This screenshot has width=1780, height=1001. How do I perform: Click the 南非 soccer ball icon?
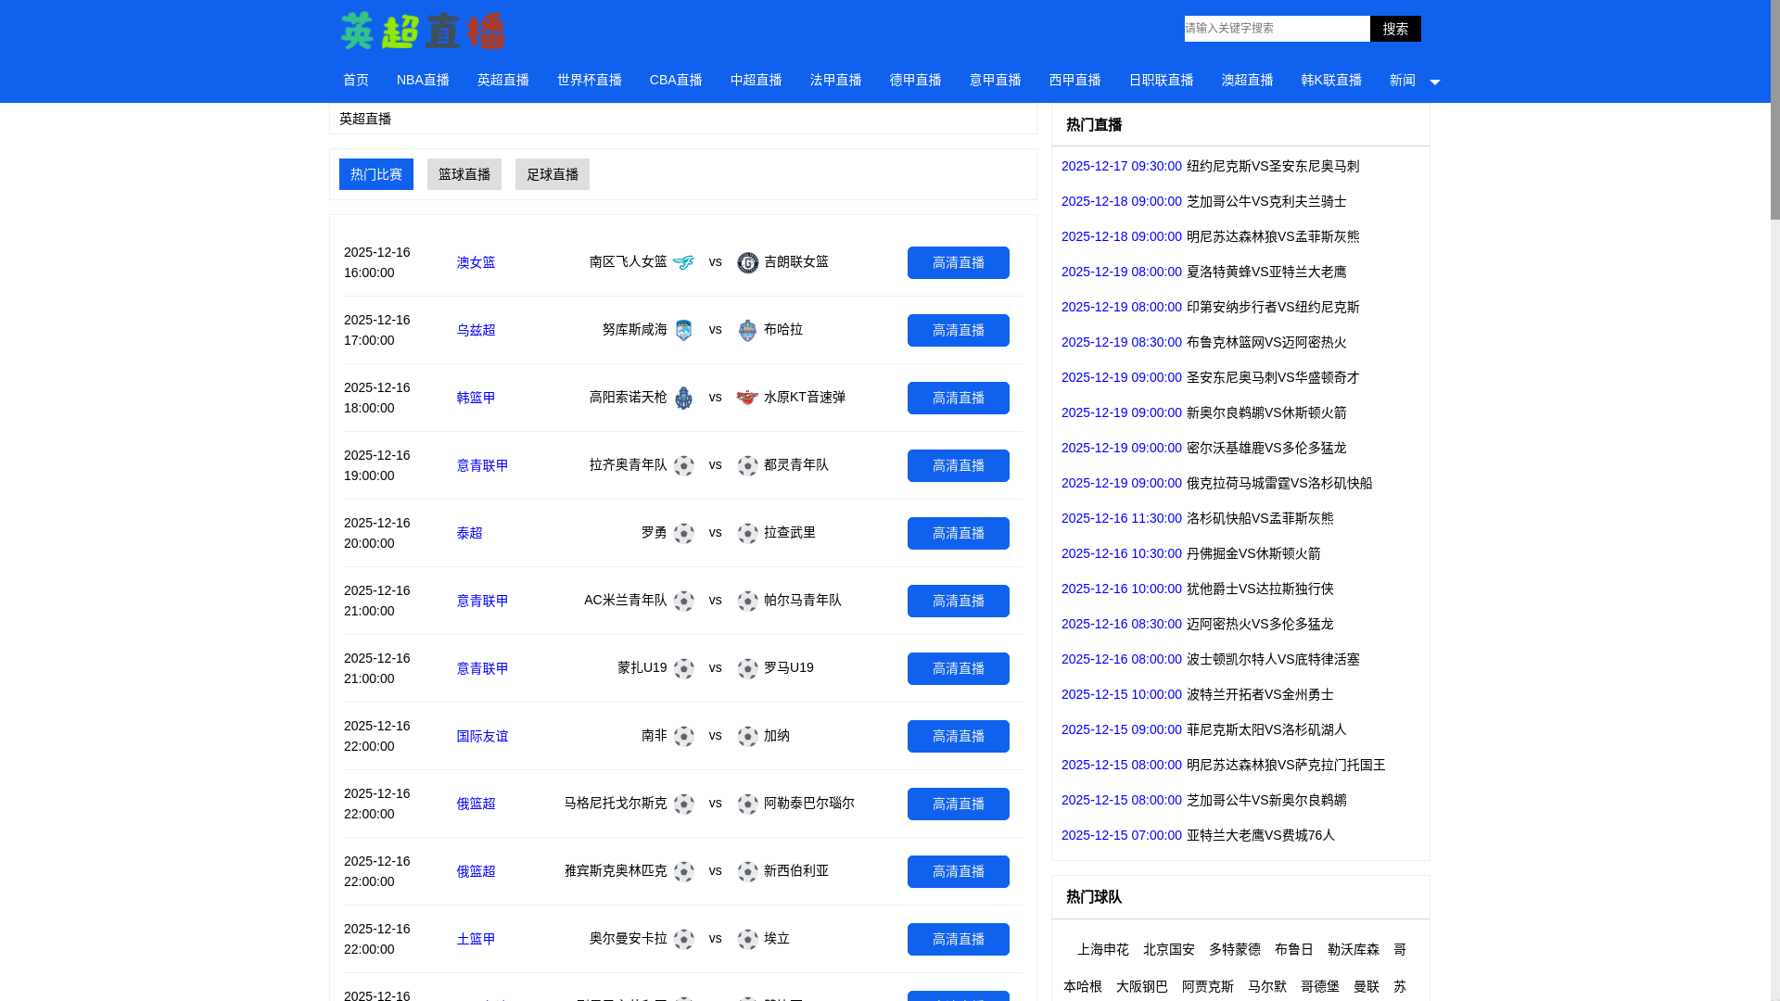(683, 736)
